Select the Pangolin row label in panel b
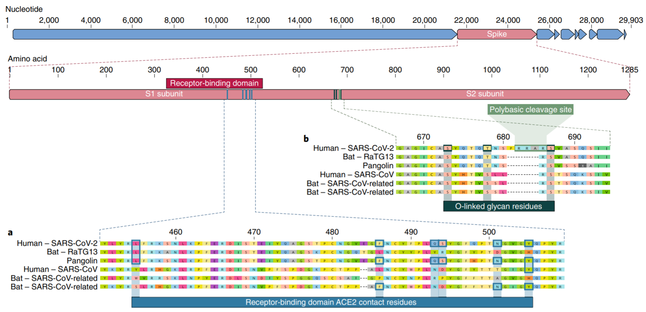 (x=378, y=166)
